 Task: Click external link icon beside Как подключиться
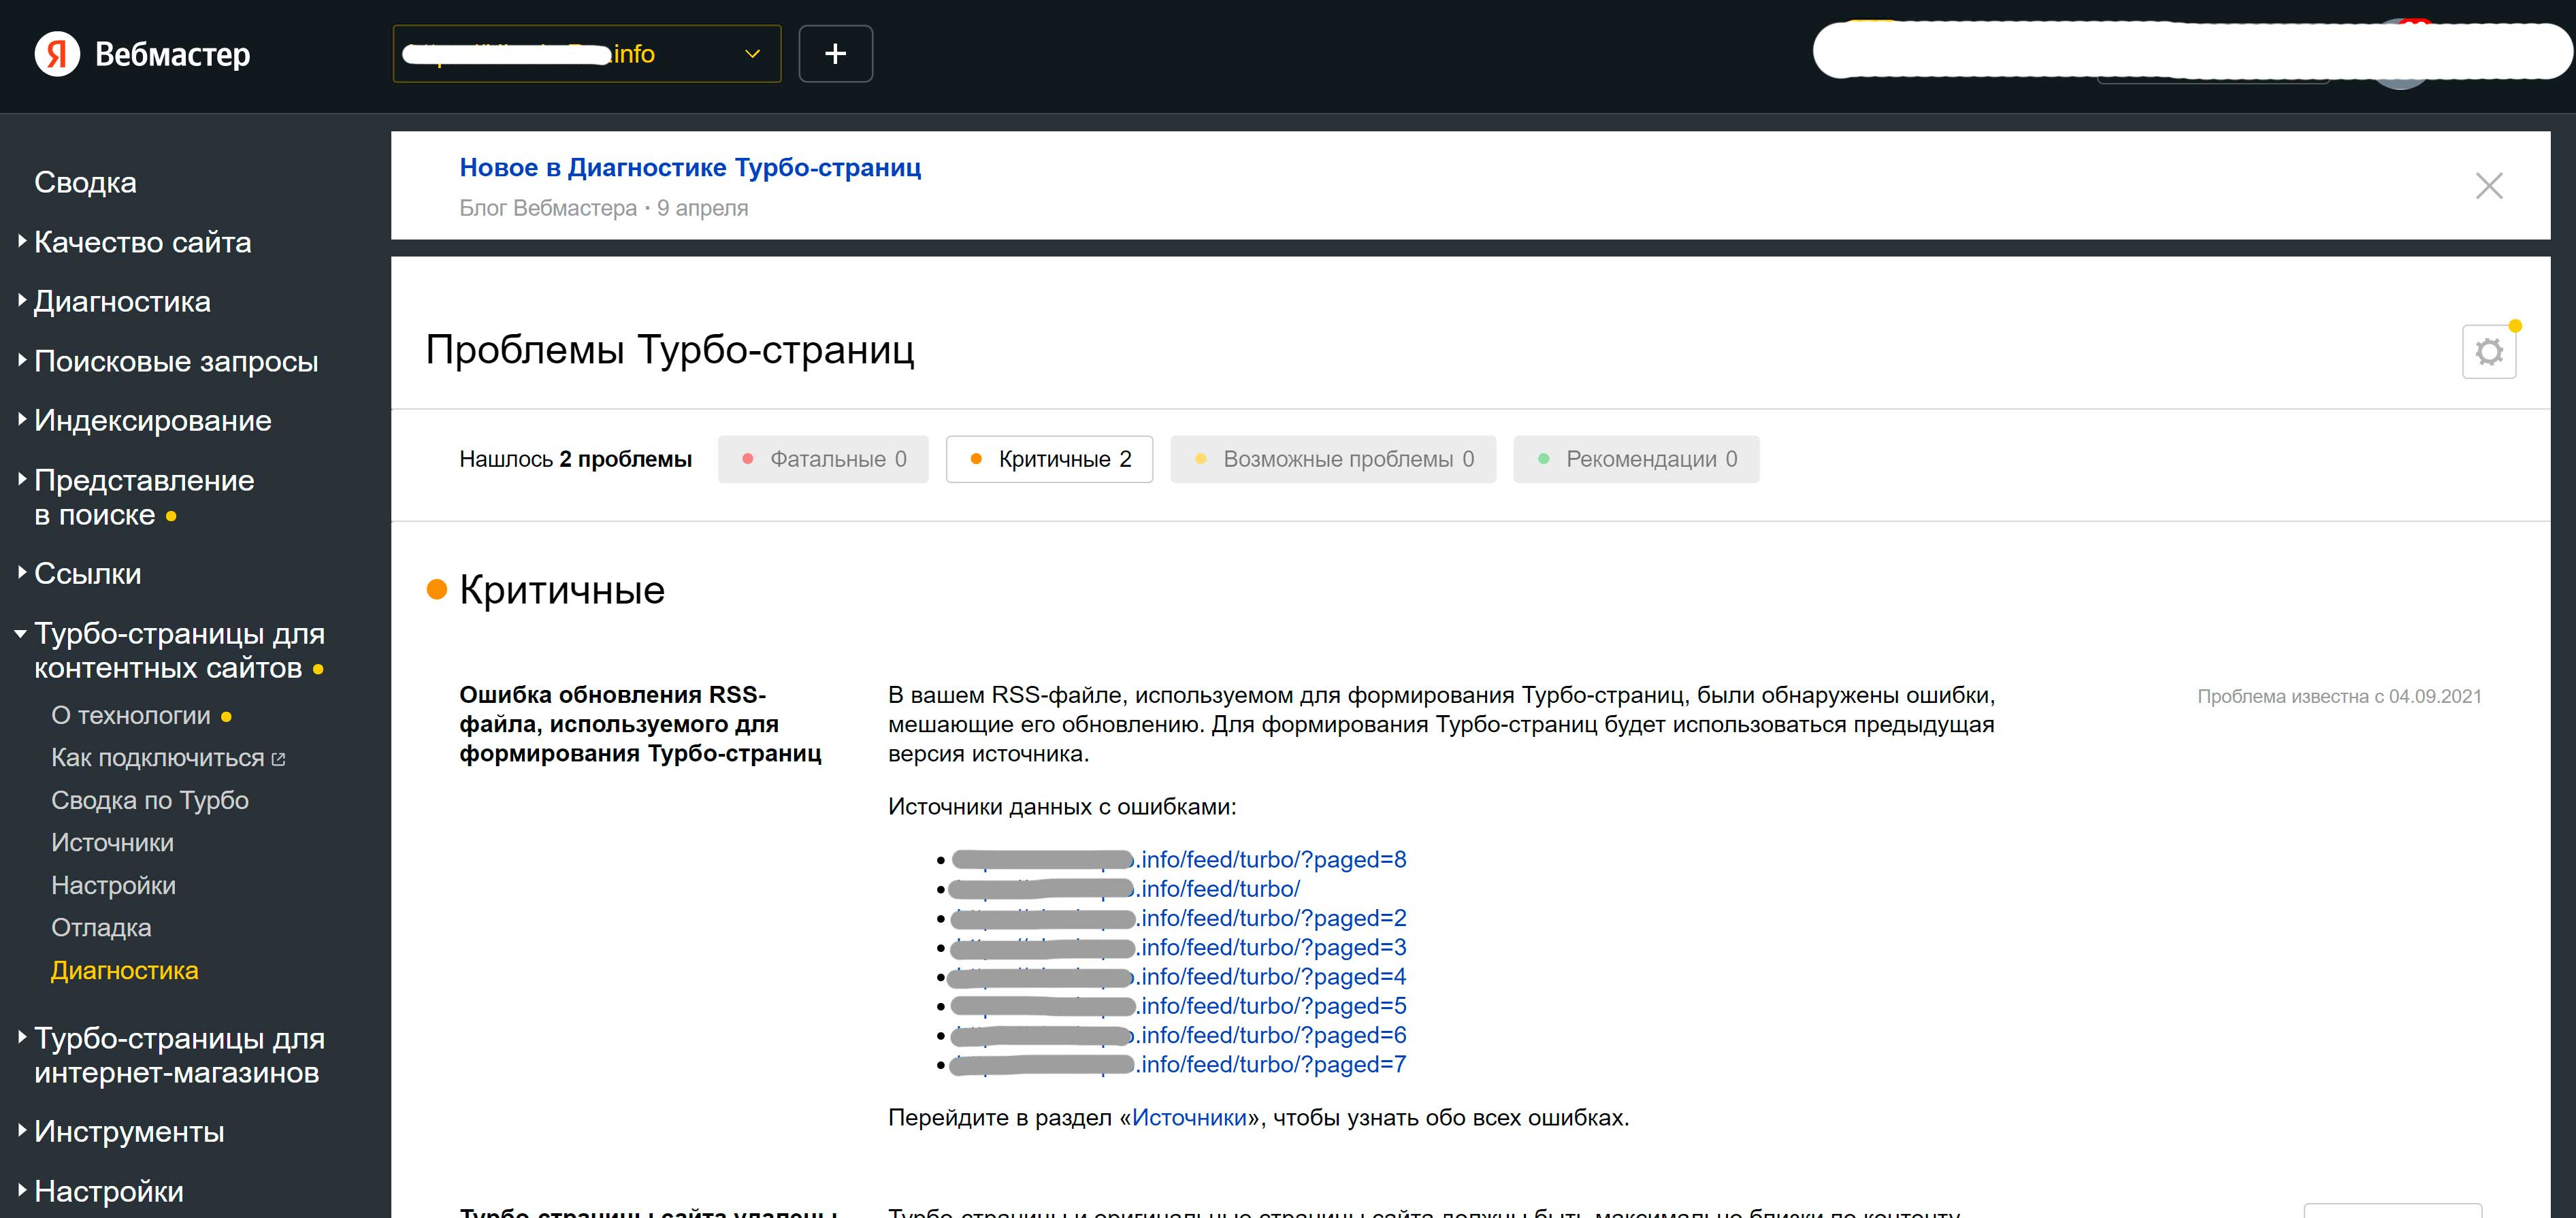pos(279,759)
